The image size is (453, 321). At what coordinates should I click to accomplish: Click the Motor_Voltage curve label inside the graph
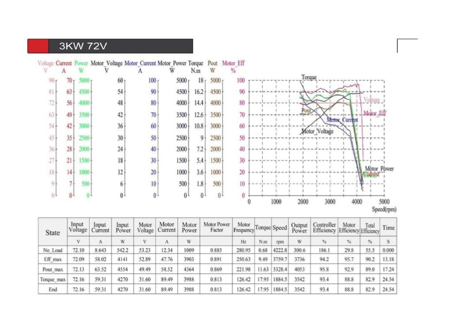tap(317, 131)
